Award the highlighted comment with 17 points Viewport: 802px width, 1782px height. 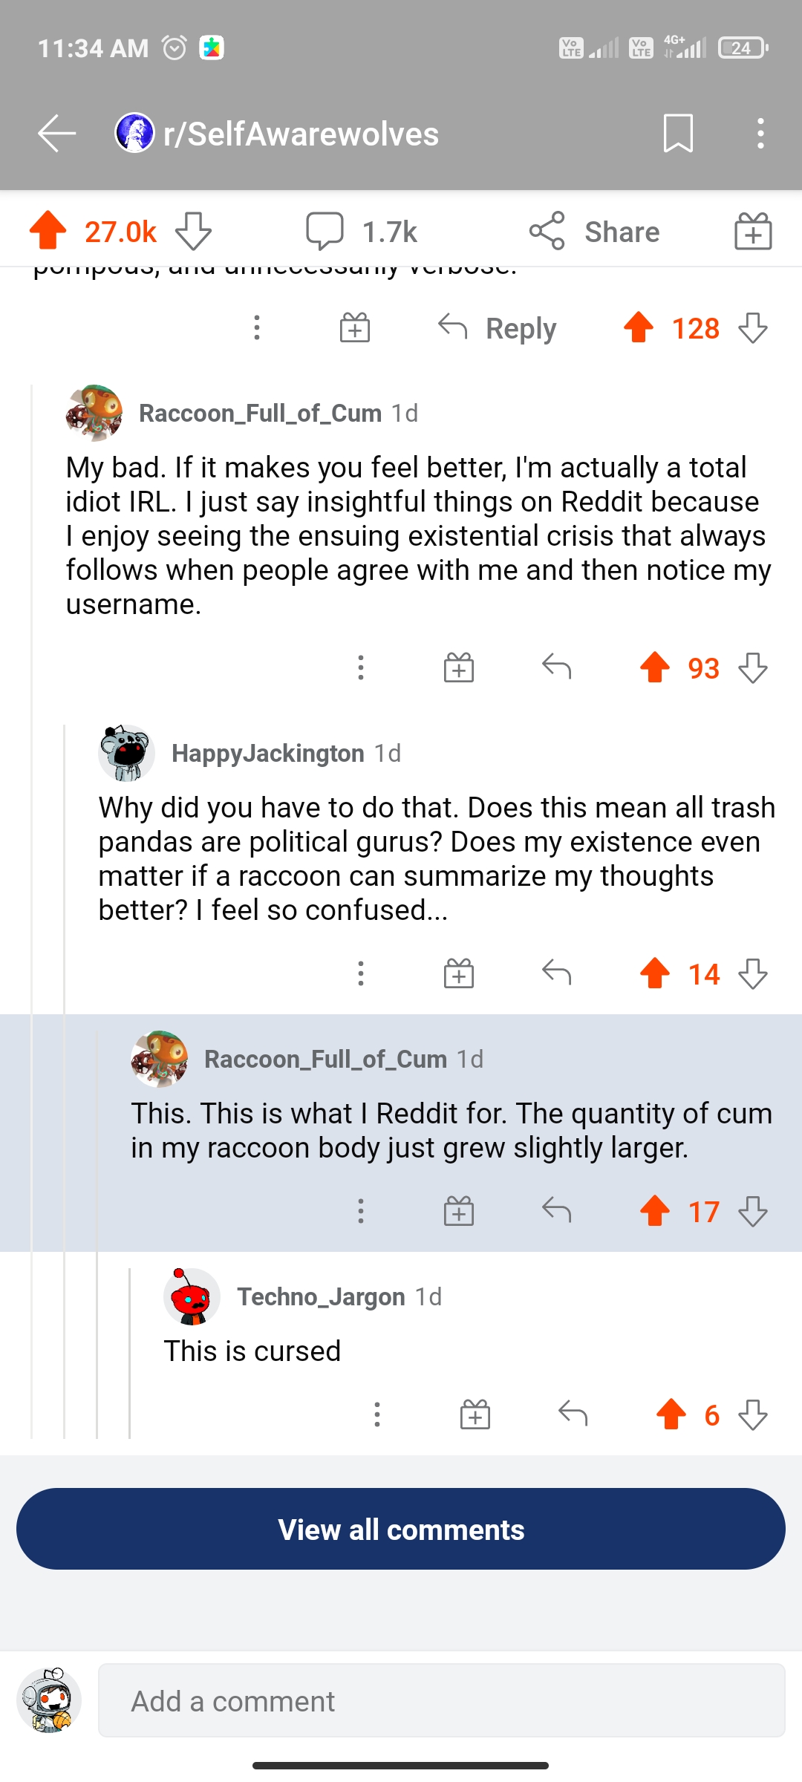pyautogui.click(x=459, y=1211)
